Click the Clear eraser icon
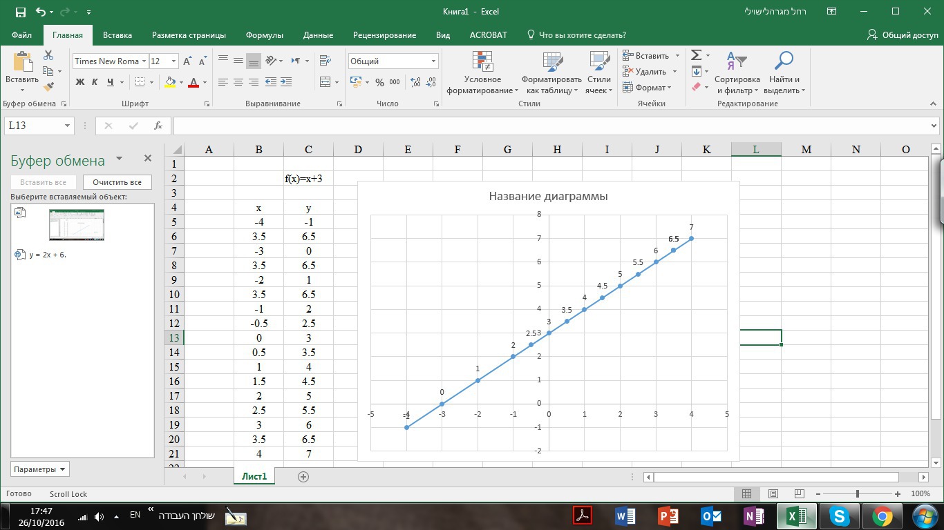 (697, 87)
